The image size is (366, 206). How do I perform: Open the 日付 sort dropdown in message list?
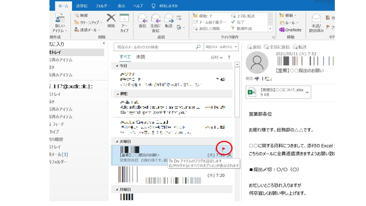click(216, 57)
